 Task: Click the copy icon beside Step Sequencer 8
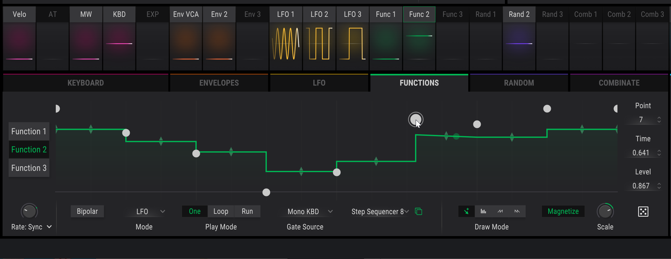pyautogui.click(x=419, y=211)
